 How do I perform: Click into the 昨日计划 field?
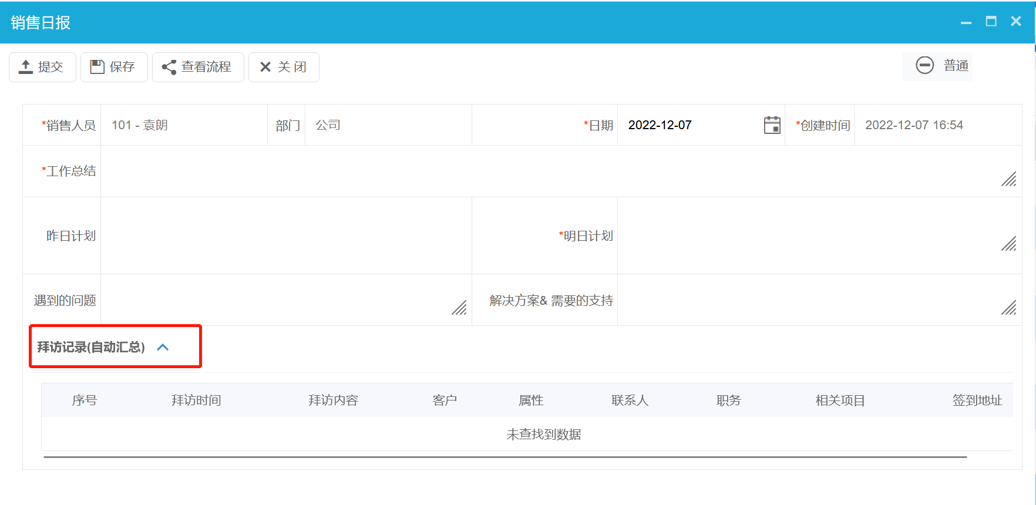tap(285, 235)
